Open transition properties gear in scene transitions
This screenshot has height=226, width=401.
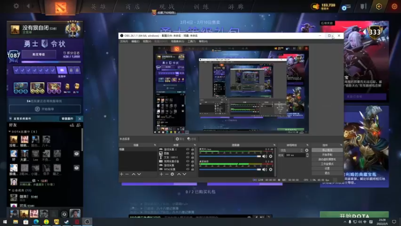[307, 150]
